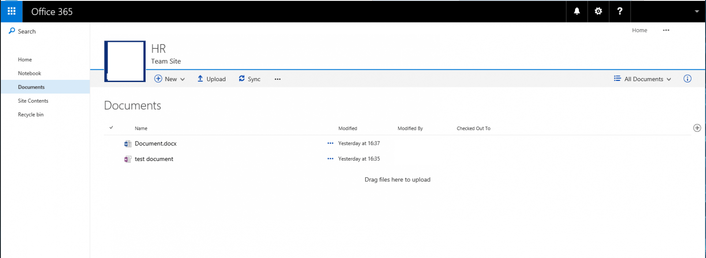
Task: Open the Office 365 app launcher
Action: point(11,11)
